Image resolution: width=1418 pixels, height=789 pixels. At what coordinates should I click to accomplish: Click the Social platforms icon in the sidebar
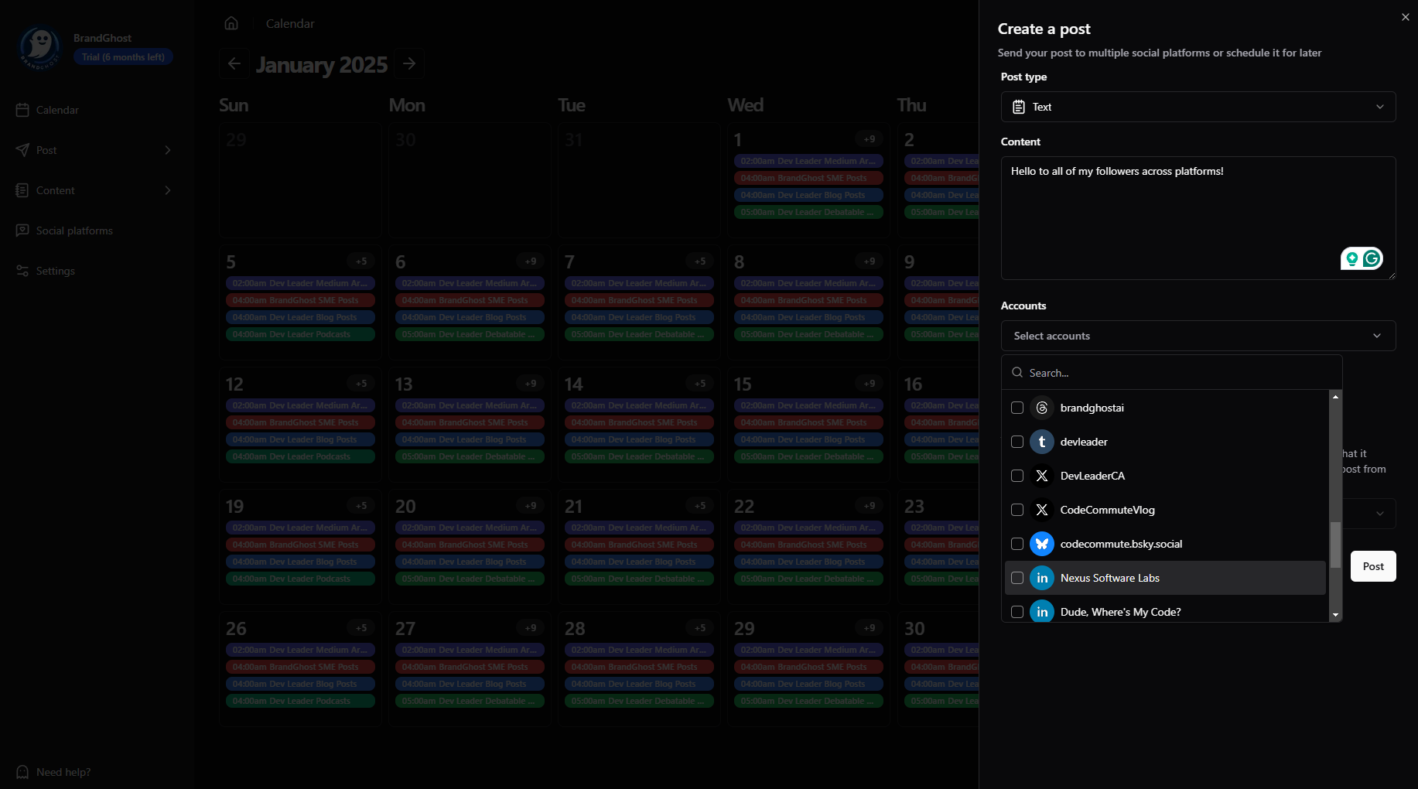coord(22,231)
